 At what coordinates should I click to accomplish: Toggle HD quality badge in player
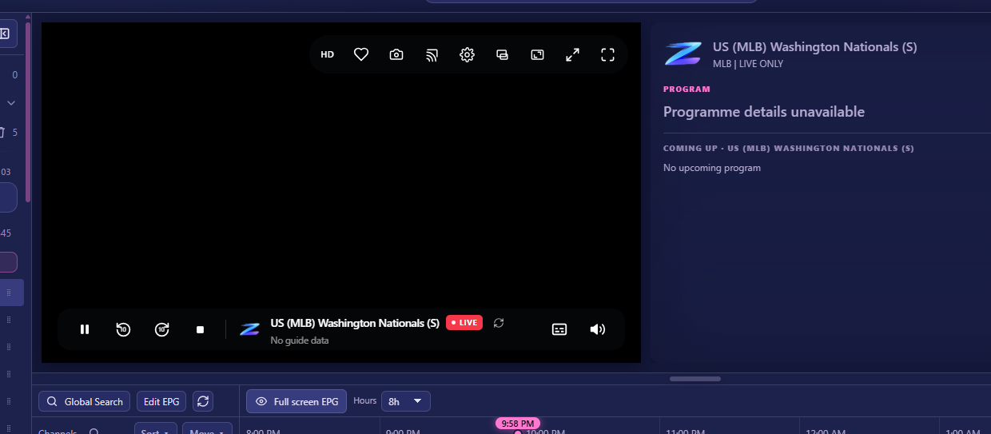(x=327, y=55)
